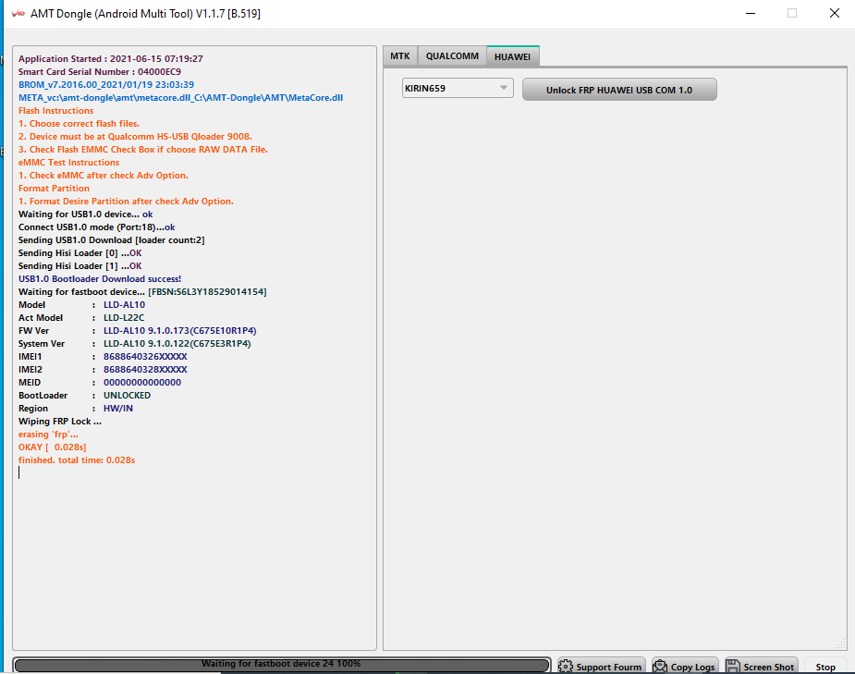Click the floppy disk icon on Screen Shot
Image resolution: width=855 pixels, height=674 pixels.
point(733,667)
